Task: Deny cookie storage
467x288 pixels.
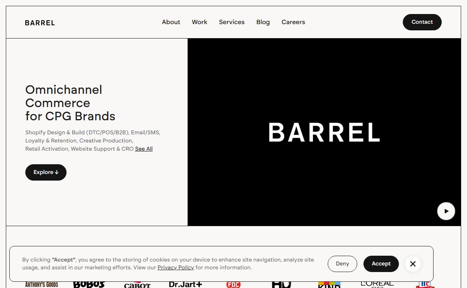Action: tap(342, 264)
